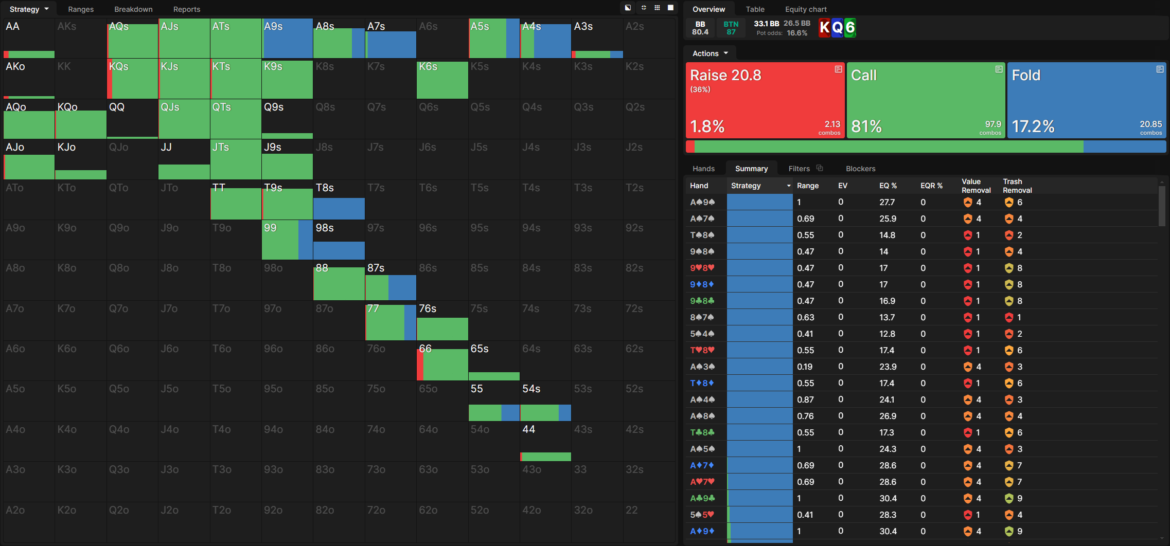This screenshot has height=546, width=1170.
Task: Open the Blockers tab
Action: 860,169
